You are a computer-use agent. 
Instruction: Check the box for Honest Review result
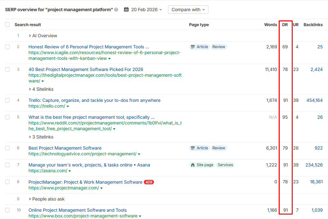tap(7, 47)
